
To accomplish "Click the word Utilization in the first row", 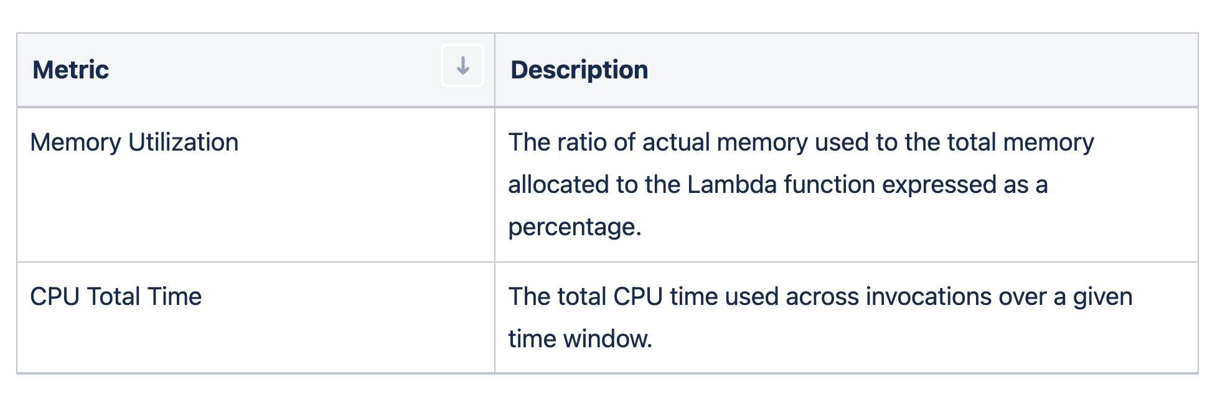I will pyautogui.click(x=183, y=143).
